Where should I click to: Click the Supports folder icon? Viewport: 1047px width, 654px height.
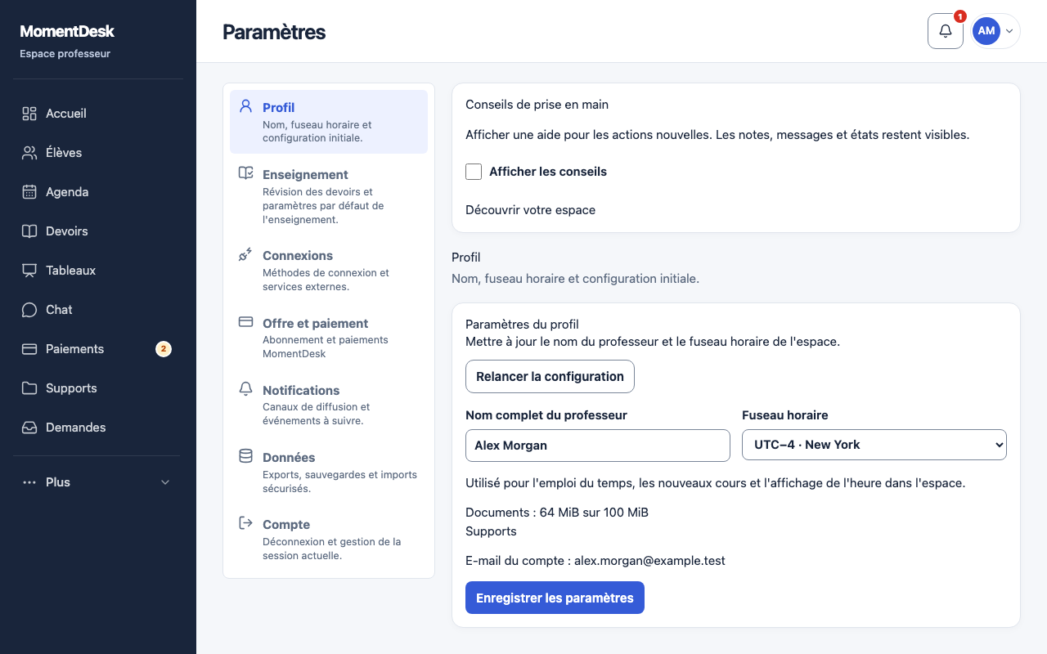point(29,388)
